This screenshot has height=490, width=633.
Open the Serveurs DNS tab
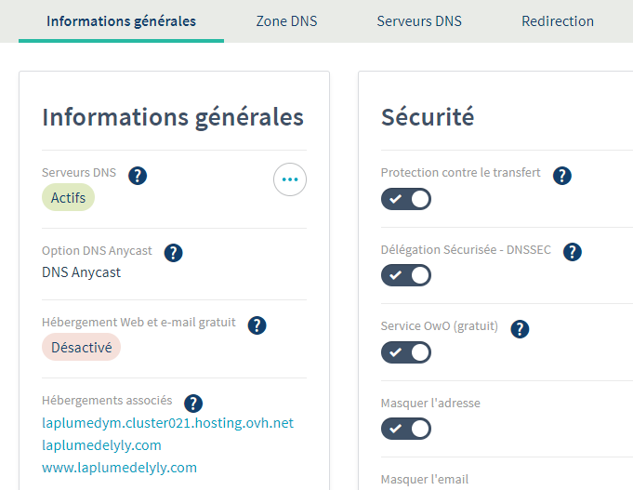(419, 21)
